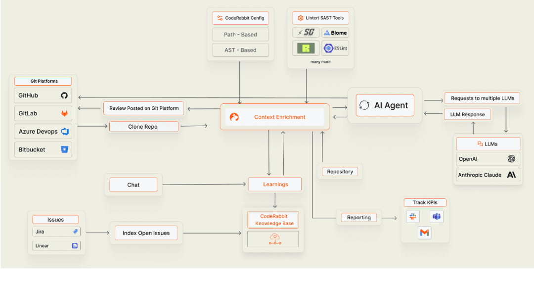Select the Azure DevOps icon
534x286 pixels.
[64, 132]
